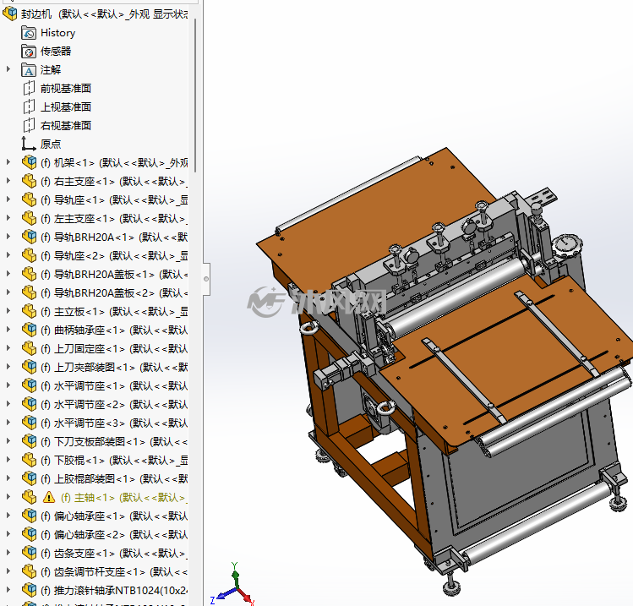Click the 原点 origin icon

pyautogui.click(x=29, y=144)
